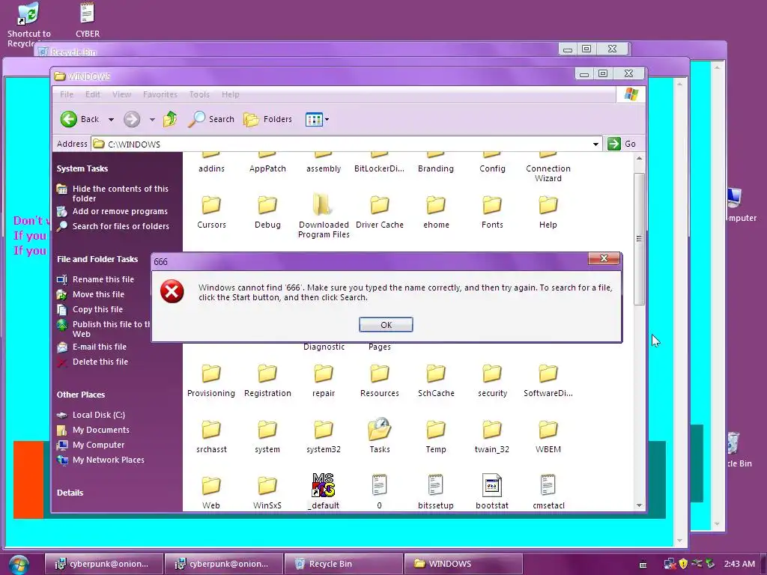
Task: Open the Views icon dropdown
Action: [x=317, y=119]
